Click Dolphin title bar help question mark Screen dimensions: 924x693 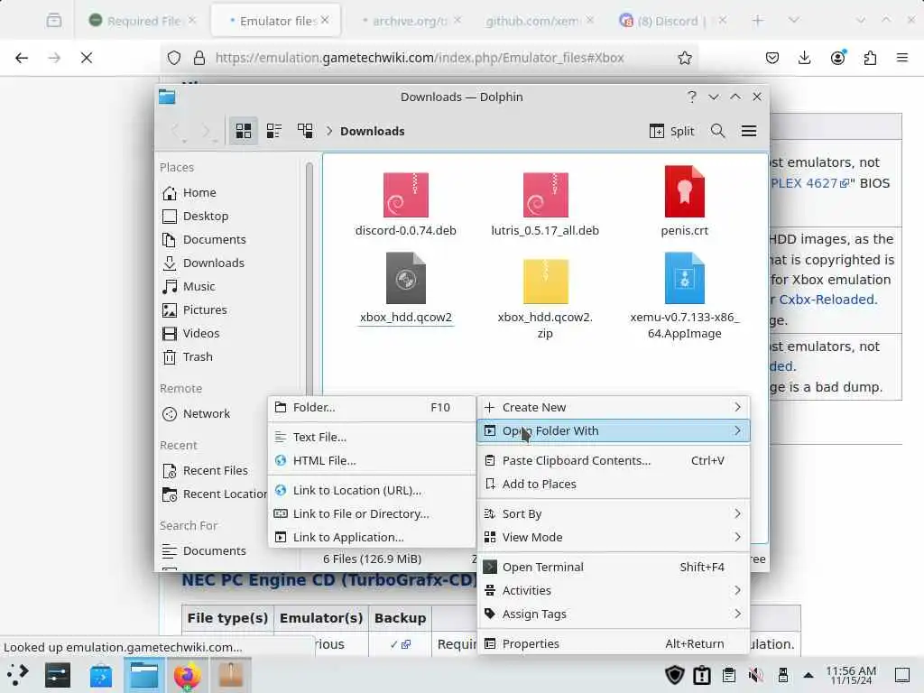click(692, 97)
